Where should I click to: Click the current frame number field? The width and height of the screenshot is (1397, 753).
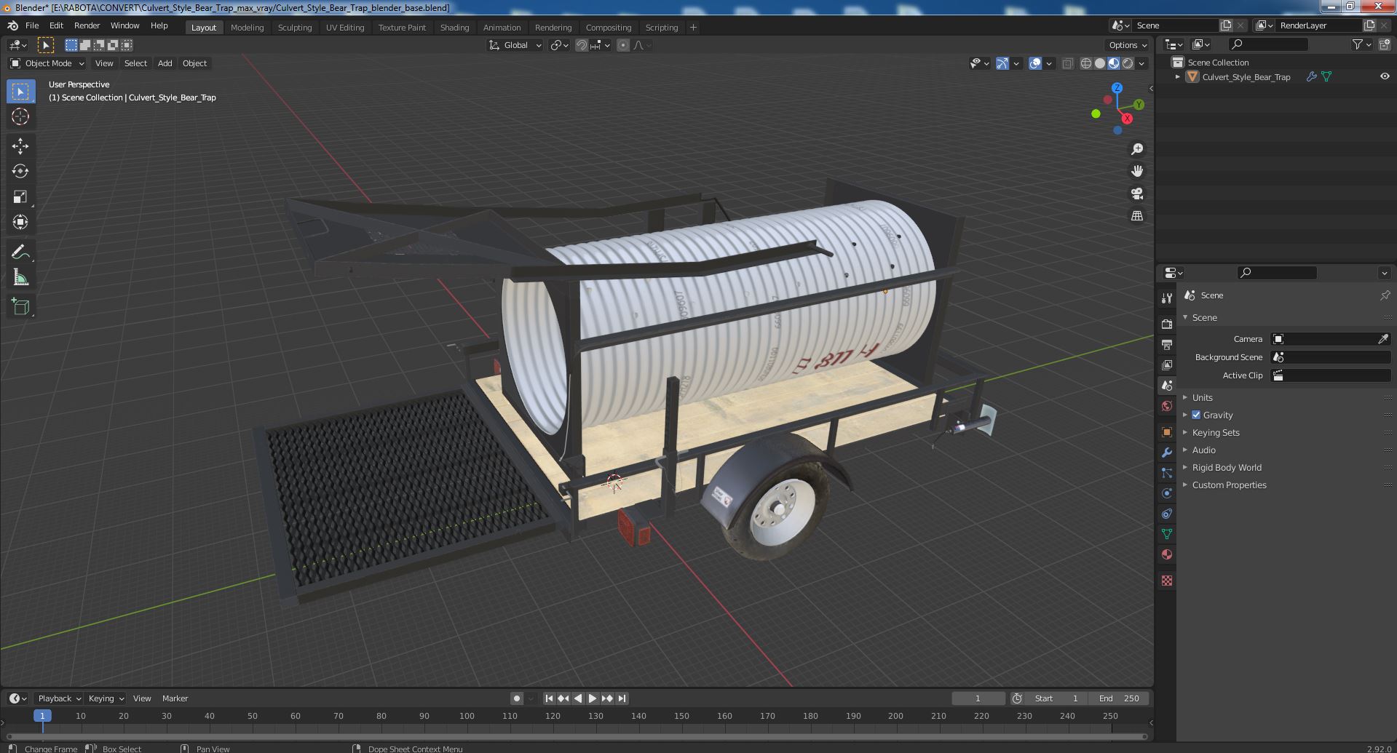click(978, 698)
